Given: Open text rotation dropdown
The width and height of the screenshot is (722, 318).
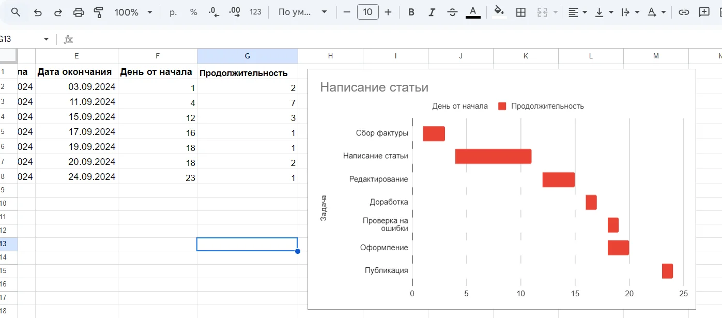Looking at the screenshot, I should [x=656, y=12].
